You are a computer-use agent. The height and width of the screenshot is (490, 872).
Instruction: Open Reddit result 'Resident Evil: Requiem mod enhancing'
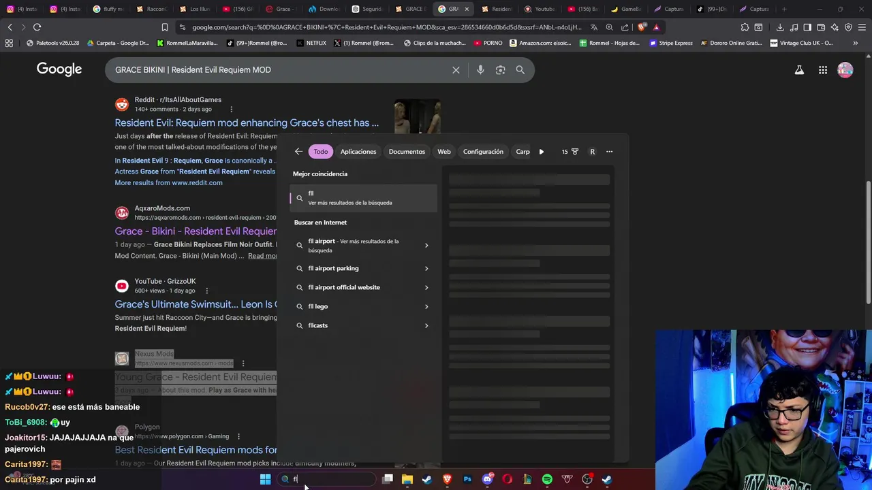(x=247, y=122)
